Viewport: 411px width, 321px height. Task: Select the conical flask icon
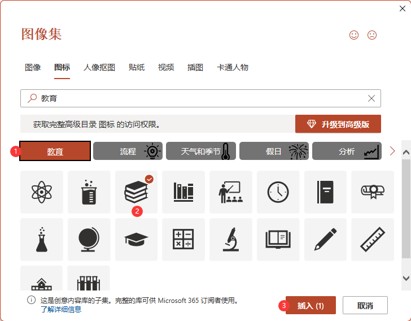[x=42, y=240]
